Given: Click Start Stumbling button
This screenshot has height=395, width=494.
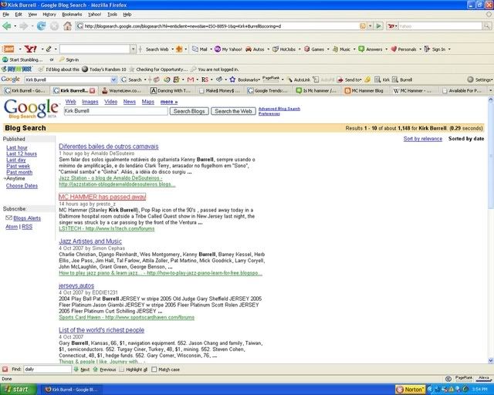Looking at the screenshot, I should 22,59.
